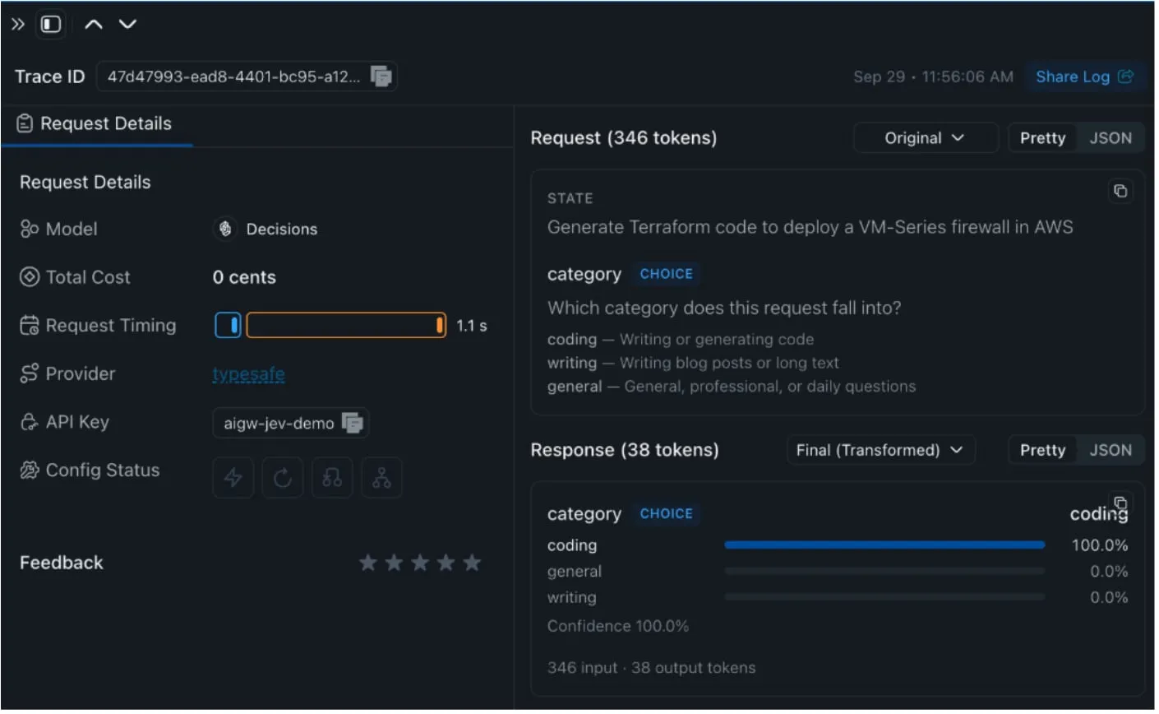Switch request view to JSON
The image size is (1159, 714).
[1111, 138]
